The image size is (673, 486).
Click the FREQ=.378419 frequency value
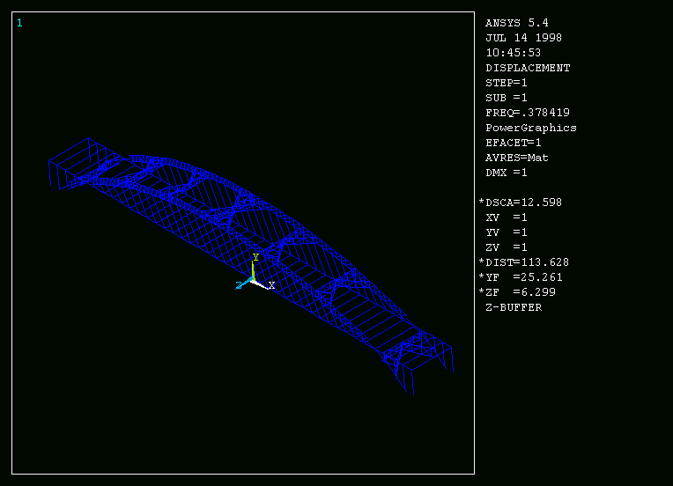point(528,113)
